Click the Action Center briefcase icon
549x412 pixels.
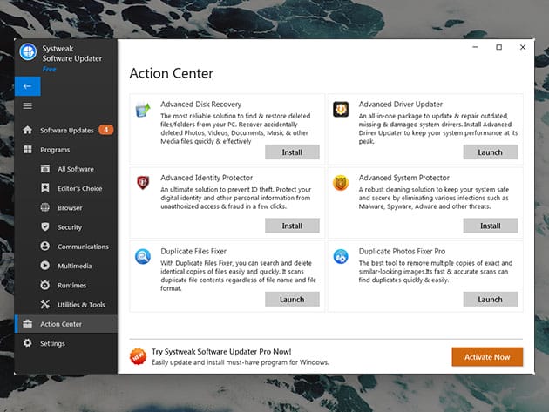pos(28,324)
